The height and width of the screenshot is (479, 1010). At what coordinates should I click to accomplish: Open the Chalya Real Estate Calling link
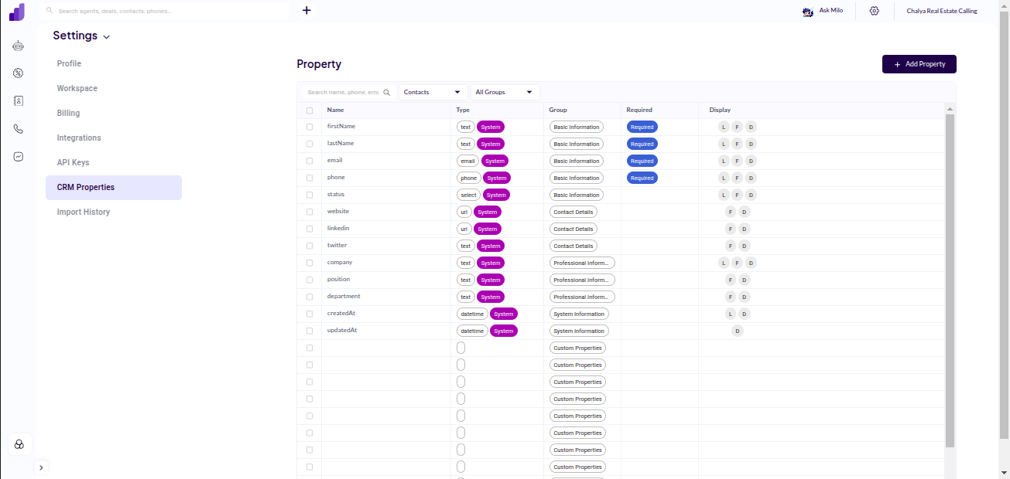942,10
